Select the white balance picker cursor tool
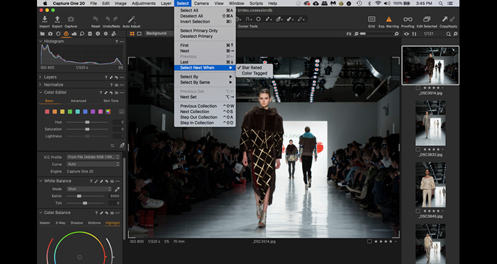The image size is (497, 264). 279,20
